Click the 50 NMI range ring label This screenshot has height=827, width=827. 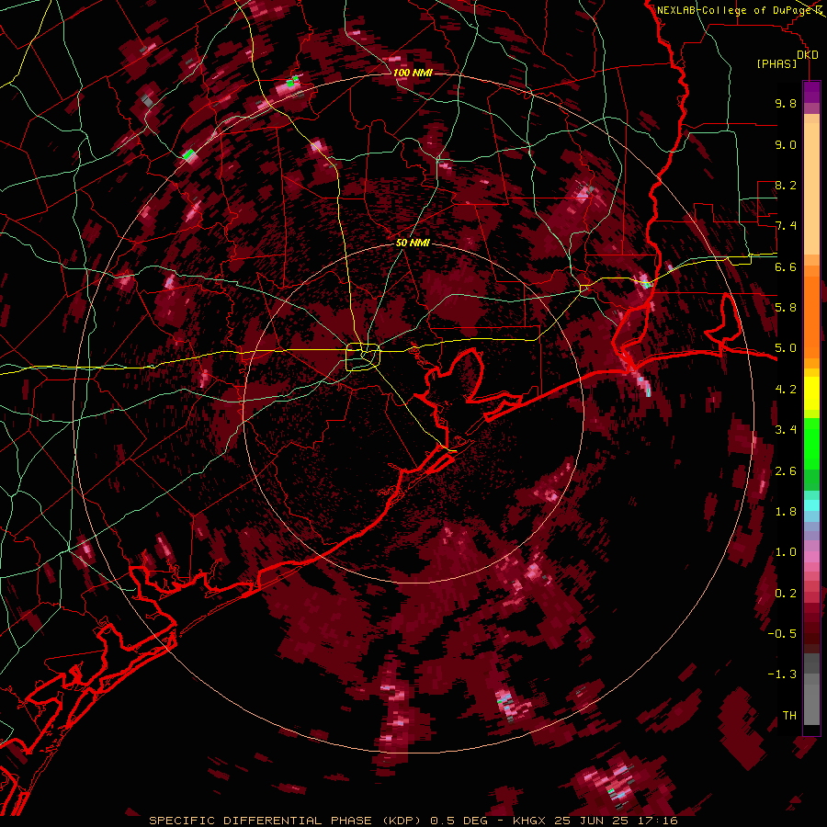[413, 243]
